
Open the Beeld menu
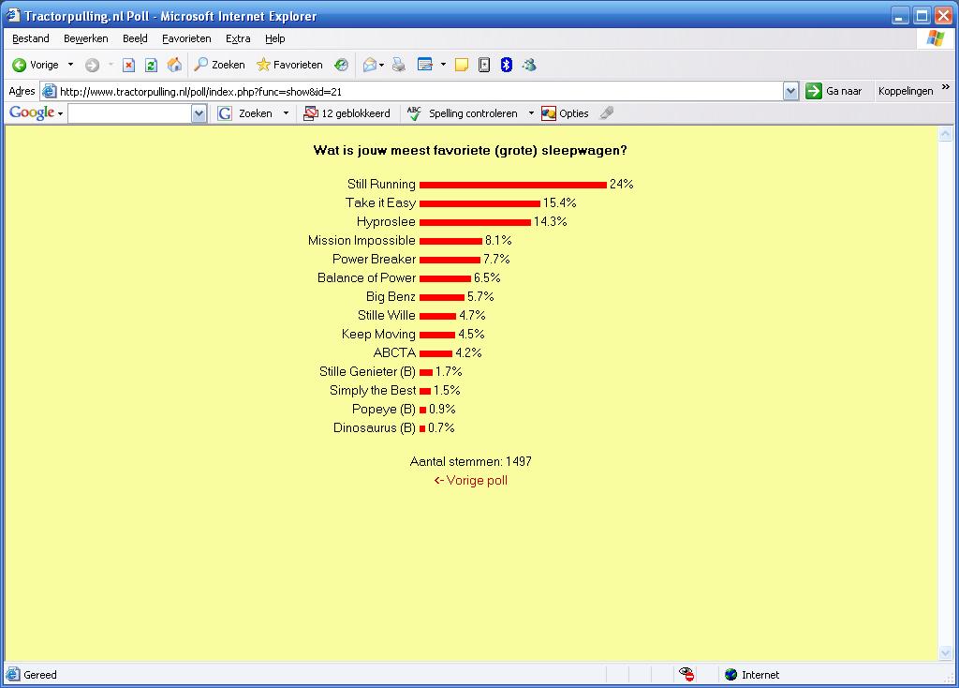click(x=135, y=38)
